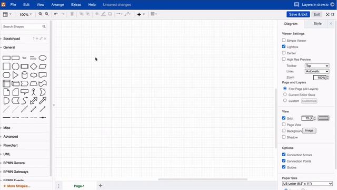Open the comments icon in the title bar
337x190 pixels.
tap(296, 5)
